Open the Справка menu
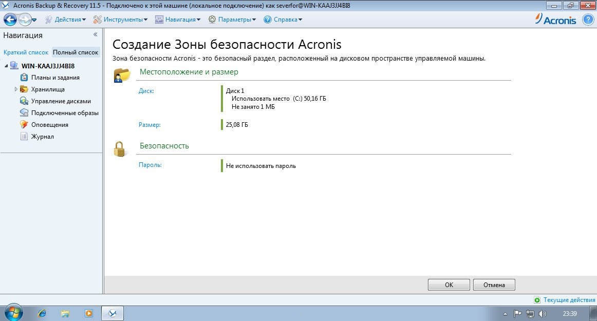 pyautogui.click(x=288, y=20)
